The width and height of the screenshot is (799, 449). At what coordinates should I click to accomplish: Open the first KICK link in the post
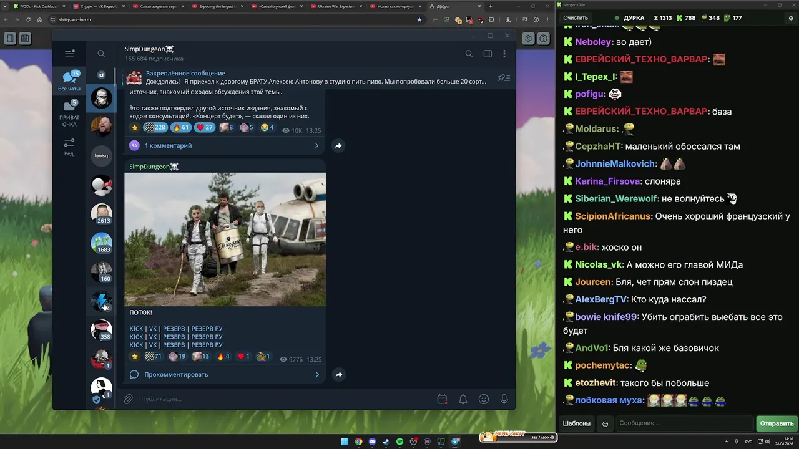pyautogui.click(x=136, y=329)
